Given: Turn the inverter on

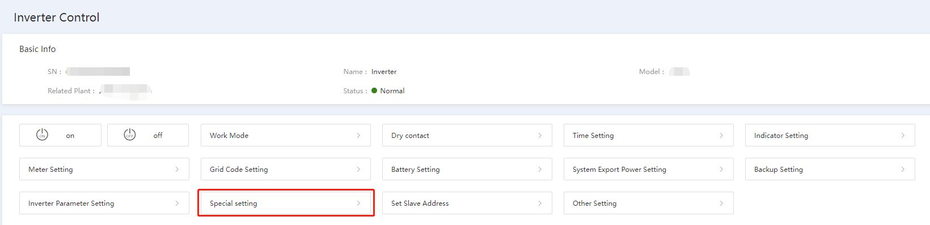Looking at the screenshot, I should pos(60,135).
